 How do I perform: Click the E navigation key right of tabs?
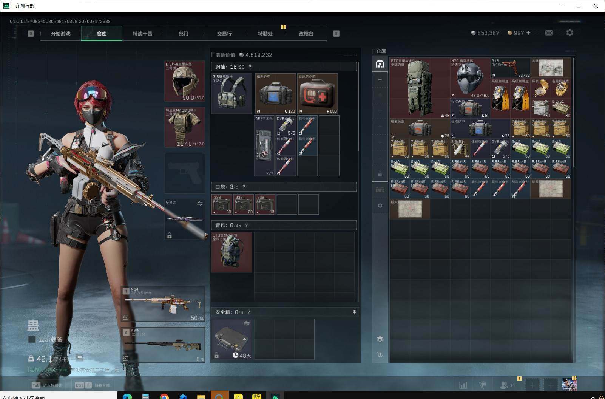coord(336,34)
